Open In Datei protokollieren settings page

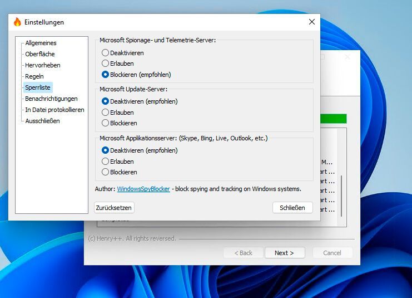[54, 110]
